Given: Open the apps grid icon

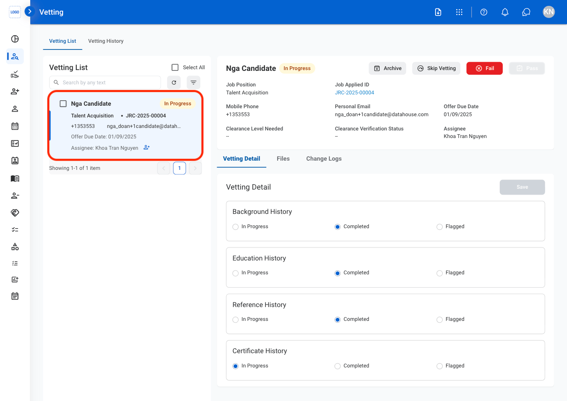Looking at the screenshot, I should click(459, 12).
